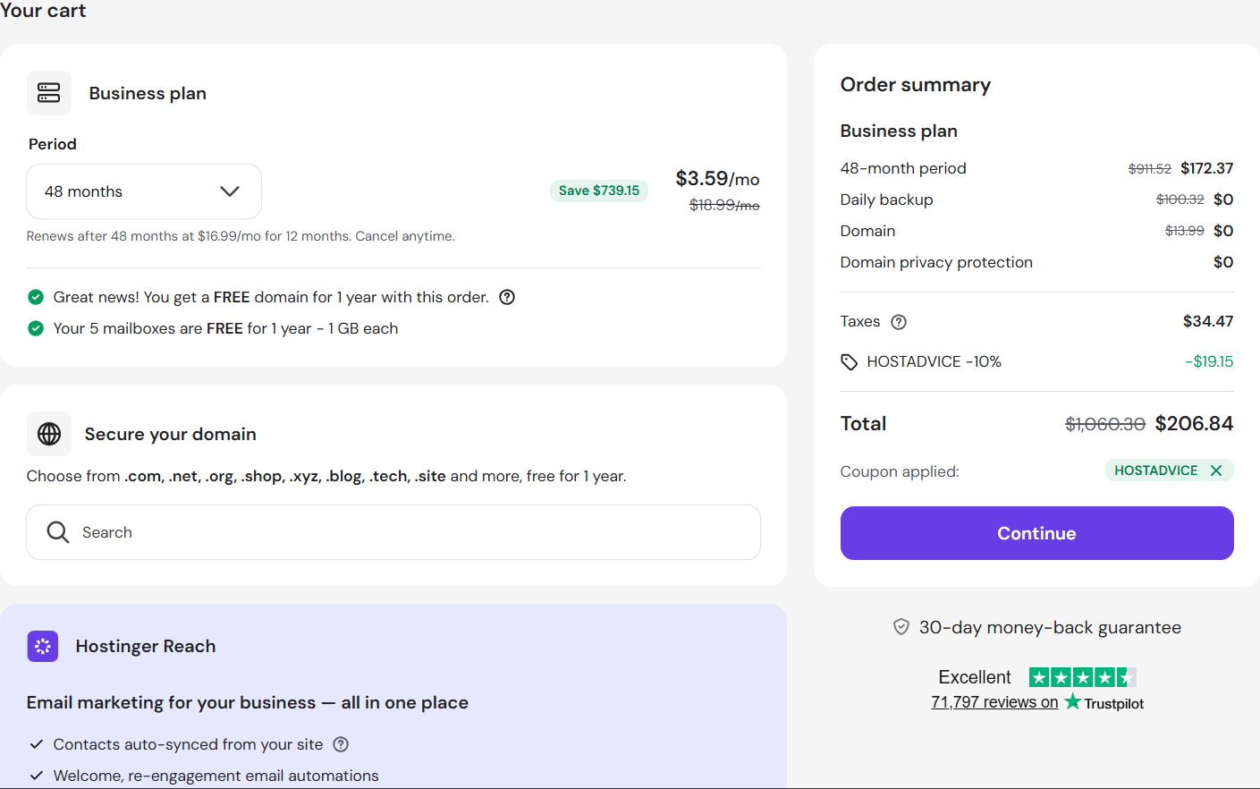Click the $3.59/mo price
The height and width of the screenshot is (789, 1260).
click(x=718, y=179)
